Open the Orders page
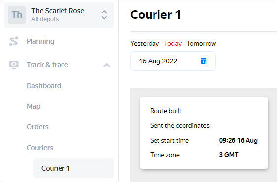Image resolution: width=277 pixels, height=182 pixels. pyautogui.click(x=37, y=127)
